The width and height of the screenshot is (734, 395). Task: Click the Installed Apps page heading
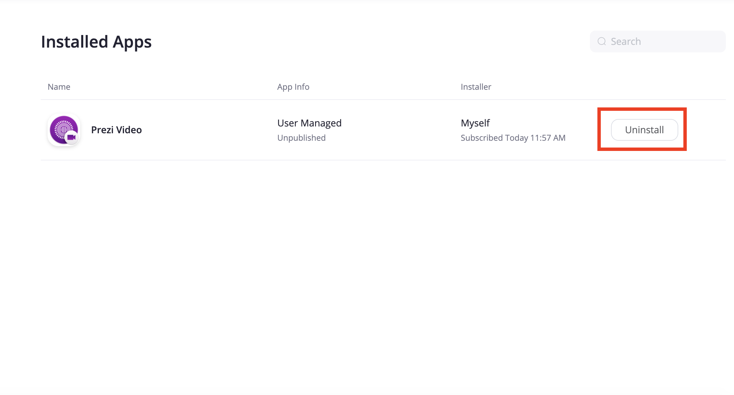96,42
